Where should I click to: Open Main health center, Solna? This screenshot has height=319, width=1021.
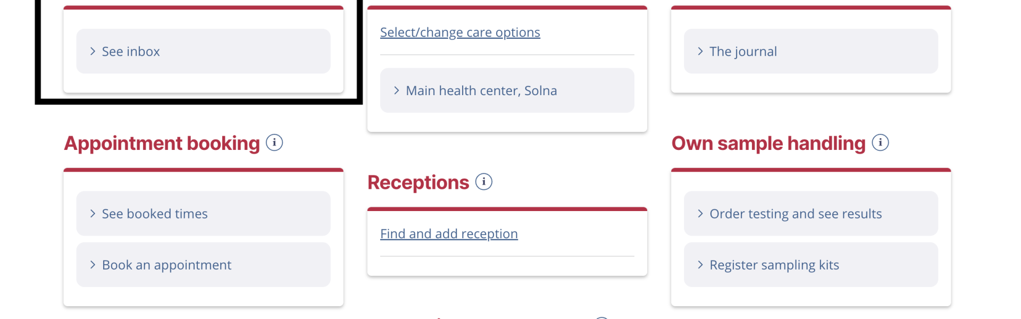(507, 90)
